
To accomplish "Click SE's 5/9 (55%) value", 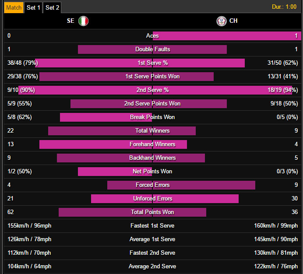I will [20, 103].
